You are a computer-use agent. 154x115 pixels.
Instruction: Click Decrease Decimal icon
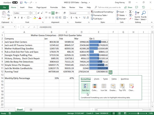point(88,18)
